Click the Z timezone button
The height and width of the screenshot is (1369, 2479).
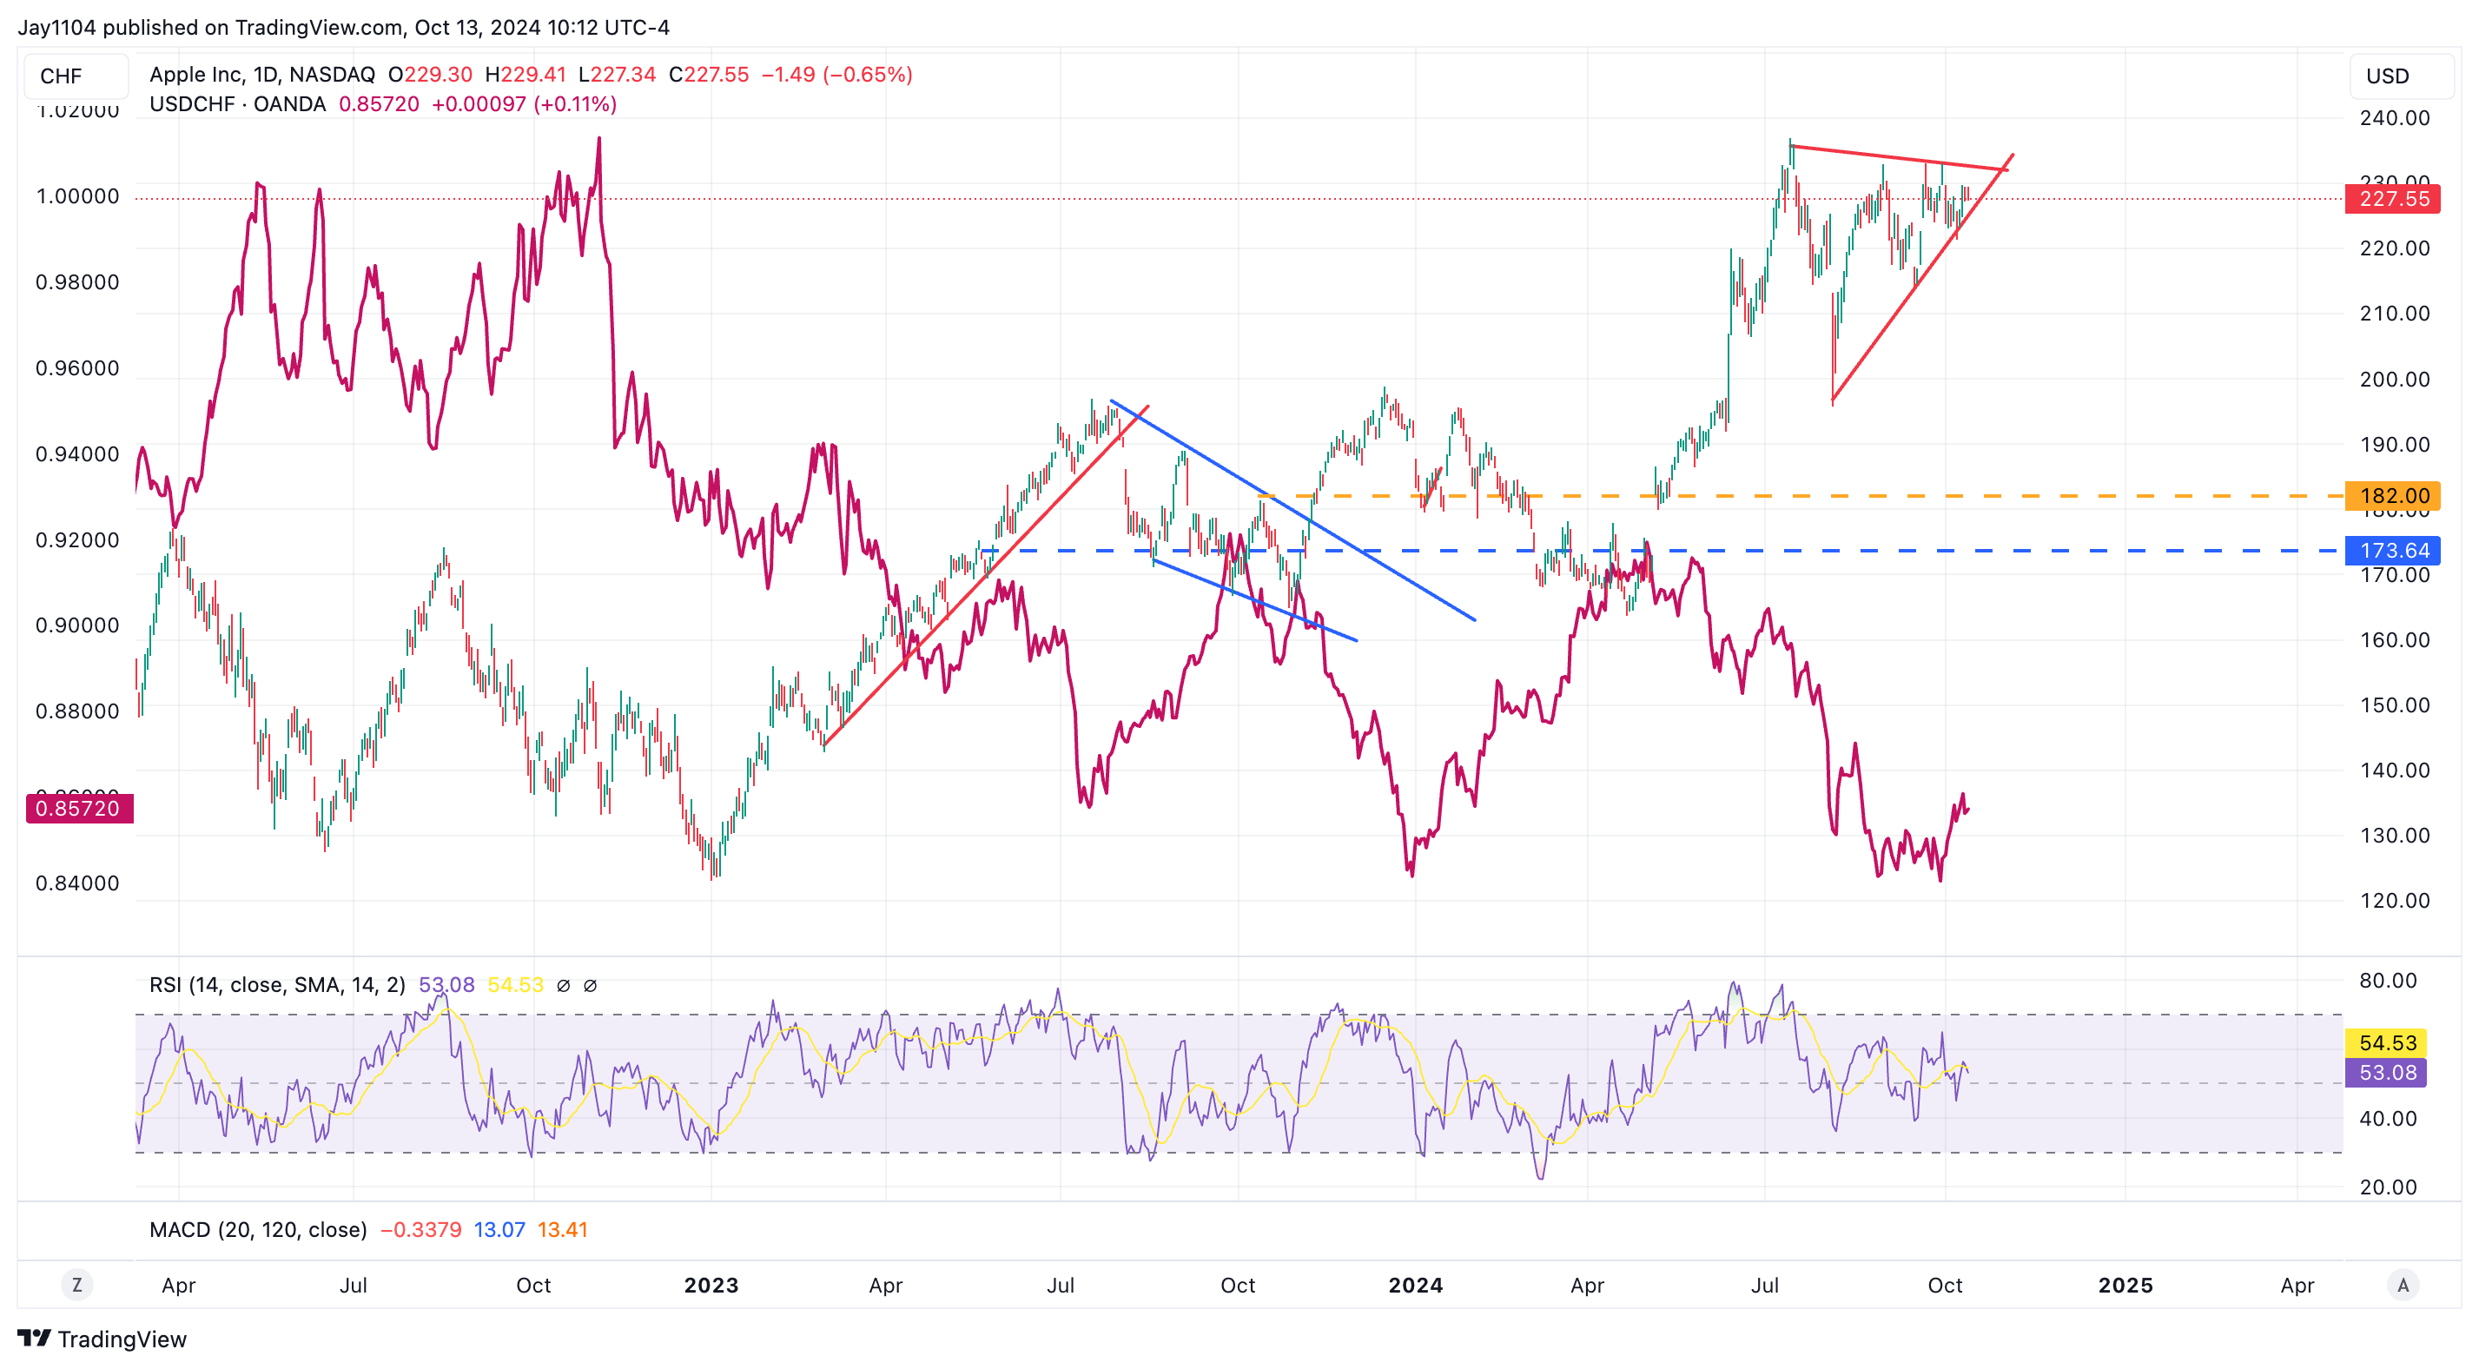click(77, 1284)
